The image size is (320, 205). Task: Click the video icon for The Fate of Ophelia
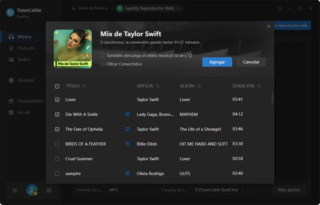coord(128,129)
